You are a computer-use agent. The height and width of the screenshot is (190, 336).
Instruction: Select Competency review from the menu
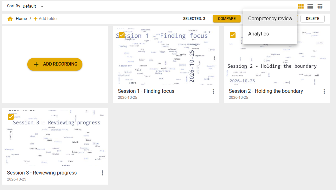[x=270, y=19]
